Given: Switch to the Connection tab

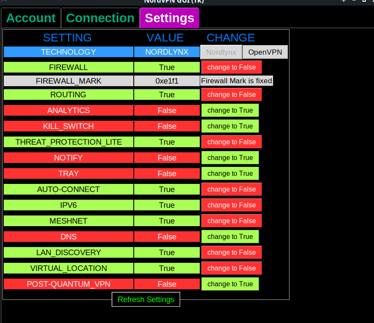Looking at the screenshot, I should click(x=100, y=18).
